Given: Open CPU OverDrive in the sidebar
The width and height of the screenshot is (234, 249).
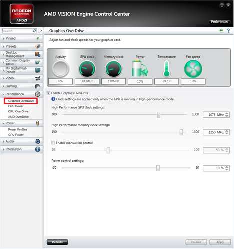Looking at the screenshot, I should pos(18,111).
